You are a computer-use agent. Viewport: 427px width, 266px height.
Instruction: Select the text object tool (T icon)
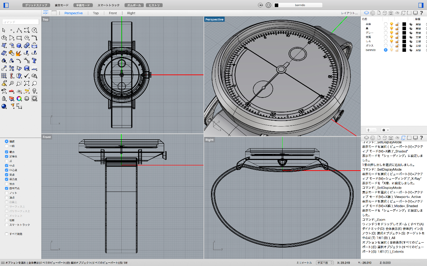(x=35, y=61)
